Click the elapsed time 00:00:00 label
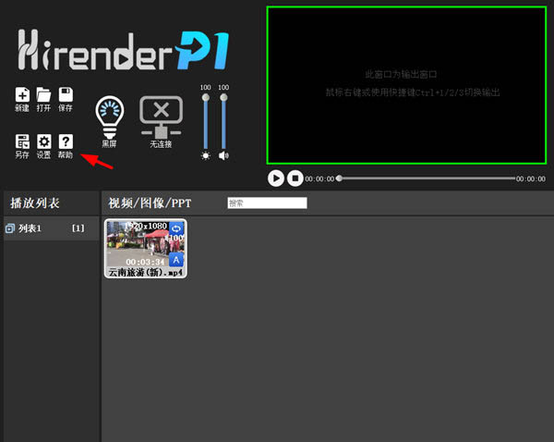 319,179
